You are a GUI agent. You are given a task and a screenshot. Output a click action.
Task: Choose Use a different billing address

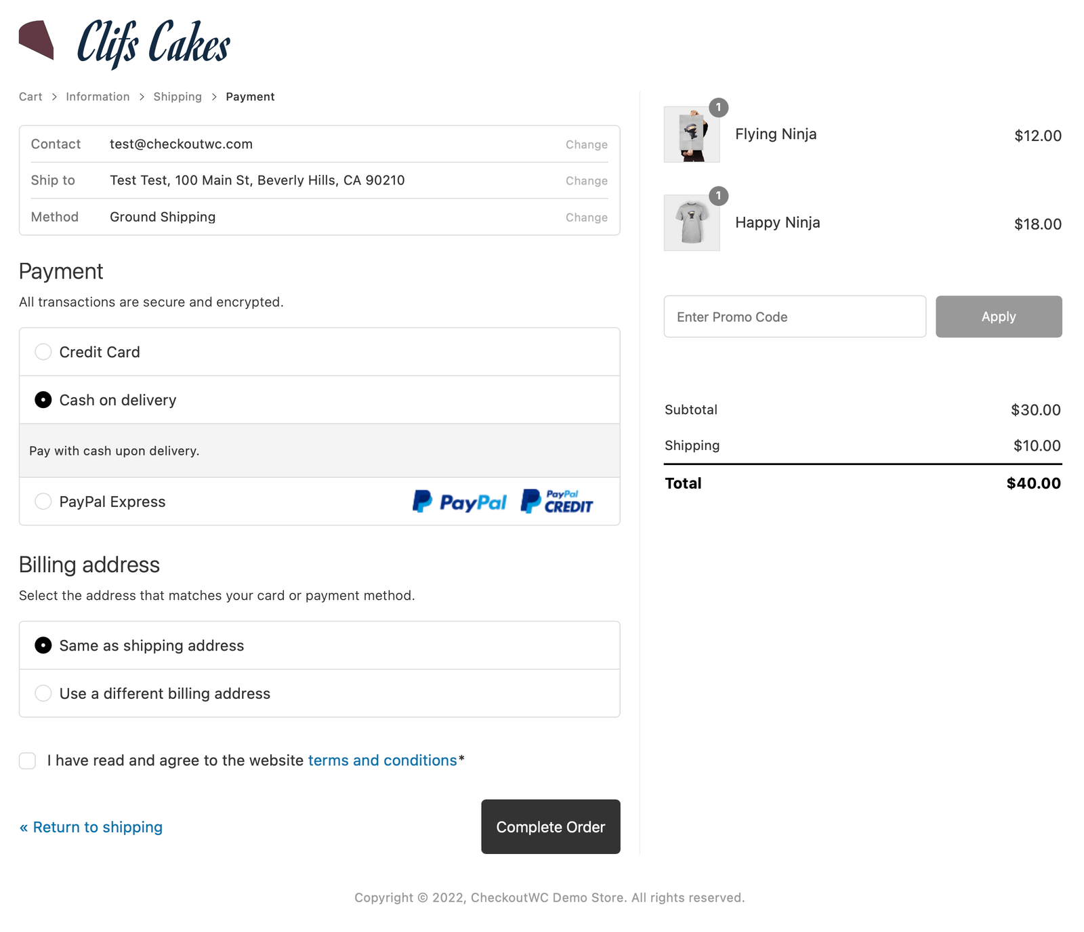click(43, 693)
